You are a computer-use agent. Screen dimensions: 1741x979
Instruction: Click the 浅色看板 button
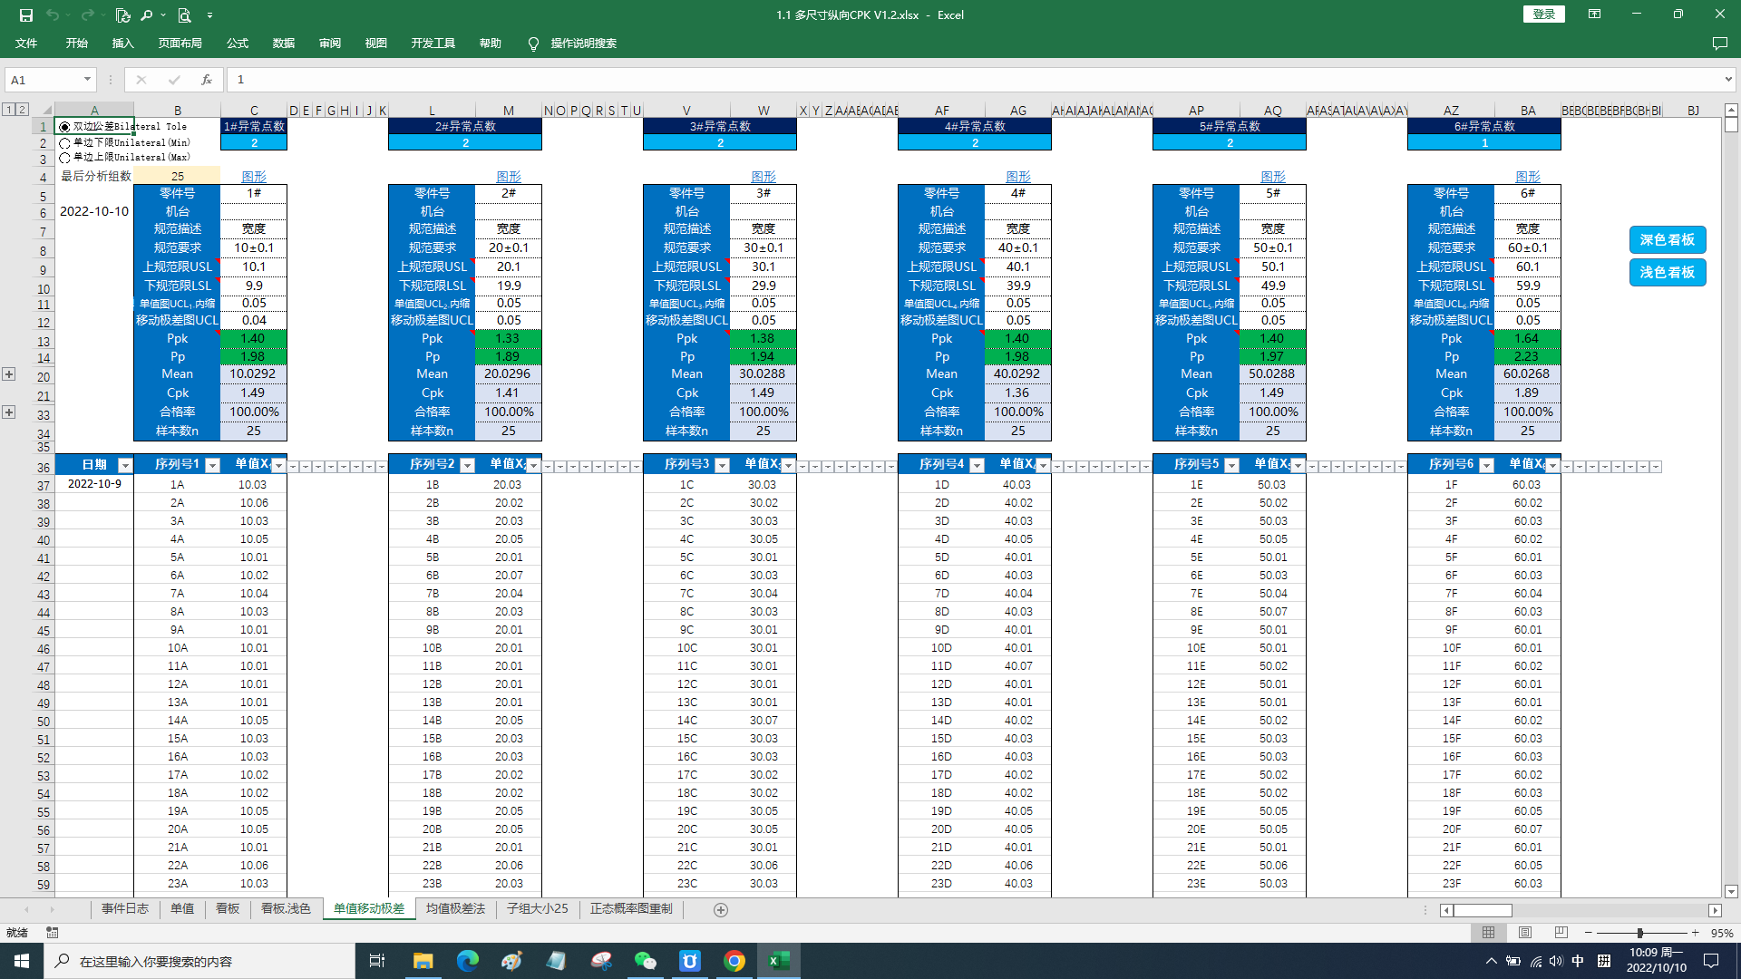[x=1667, y=273]
